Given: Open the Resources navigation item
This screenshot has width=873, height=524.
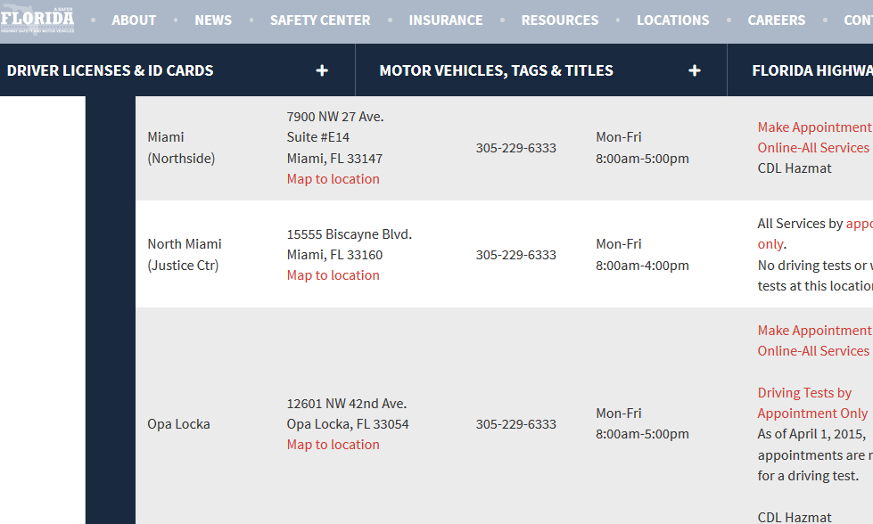Looking at the screenshot, I should pos(560,20).
